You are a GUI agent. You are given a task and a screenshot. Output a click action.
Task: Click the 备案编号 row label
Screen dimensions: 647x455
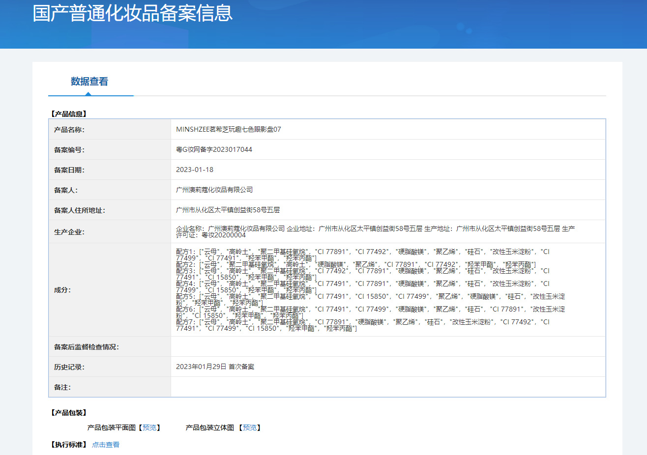coord(69,150)
